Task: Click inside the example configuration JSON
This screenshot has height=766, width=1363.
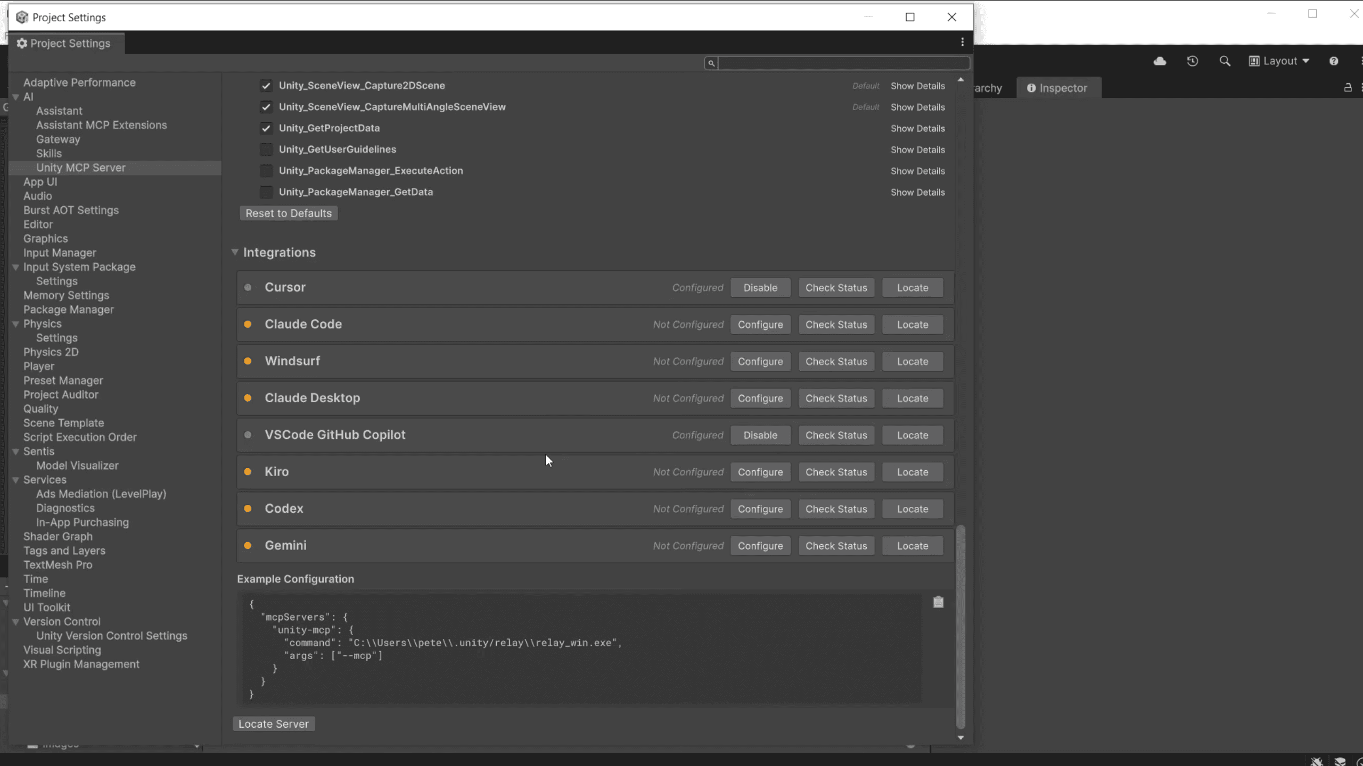Action: tap(582, 649)
